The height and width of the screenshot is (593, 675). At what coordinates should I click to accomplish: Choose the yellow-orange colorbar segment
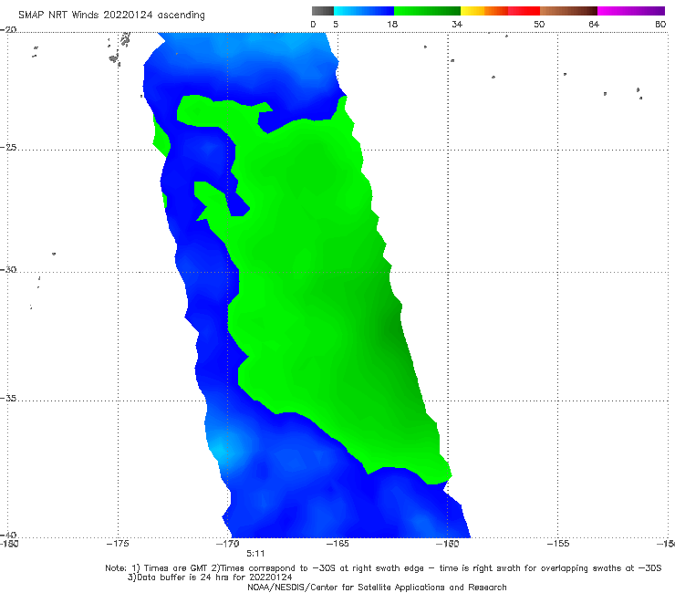484,11
